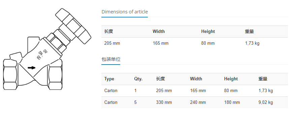
Task: Select the Carton row with quantity 5
Action: 195,102
